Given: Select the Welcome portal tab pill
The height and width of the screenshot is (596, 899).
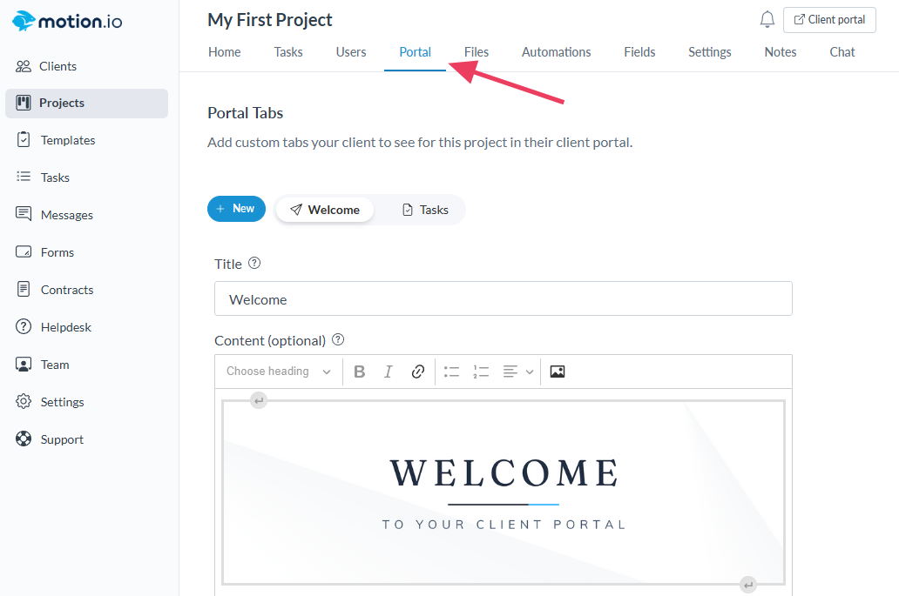Looking at the screenshot, I should 325,210.
